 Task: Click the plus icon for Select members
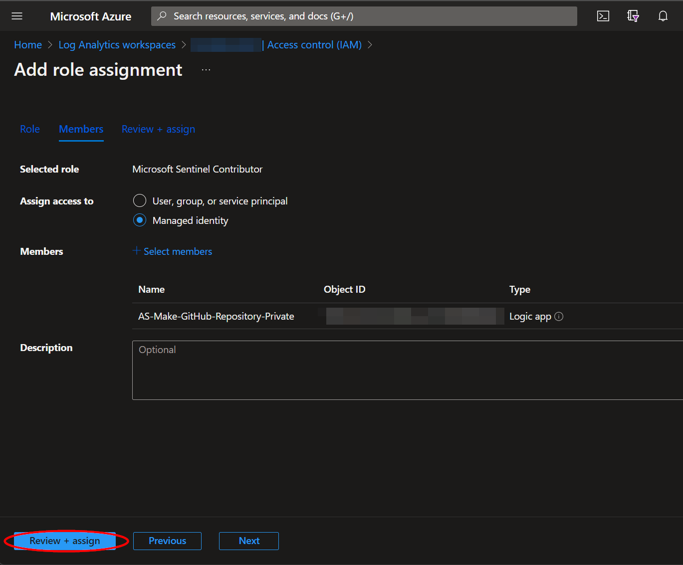137,251
